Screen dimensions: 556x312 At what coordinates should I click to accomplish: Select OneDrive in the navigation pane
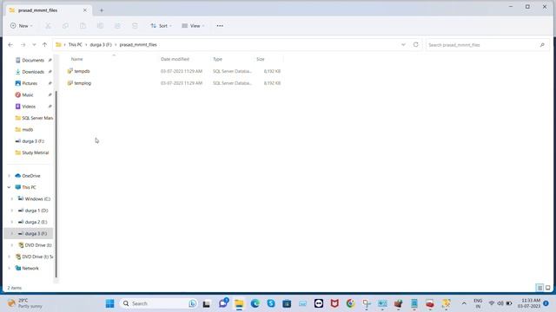tap(31, 176)
